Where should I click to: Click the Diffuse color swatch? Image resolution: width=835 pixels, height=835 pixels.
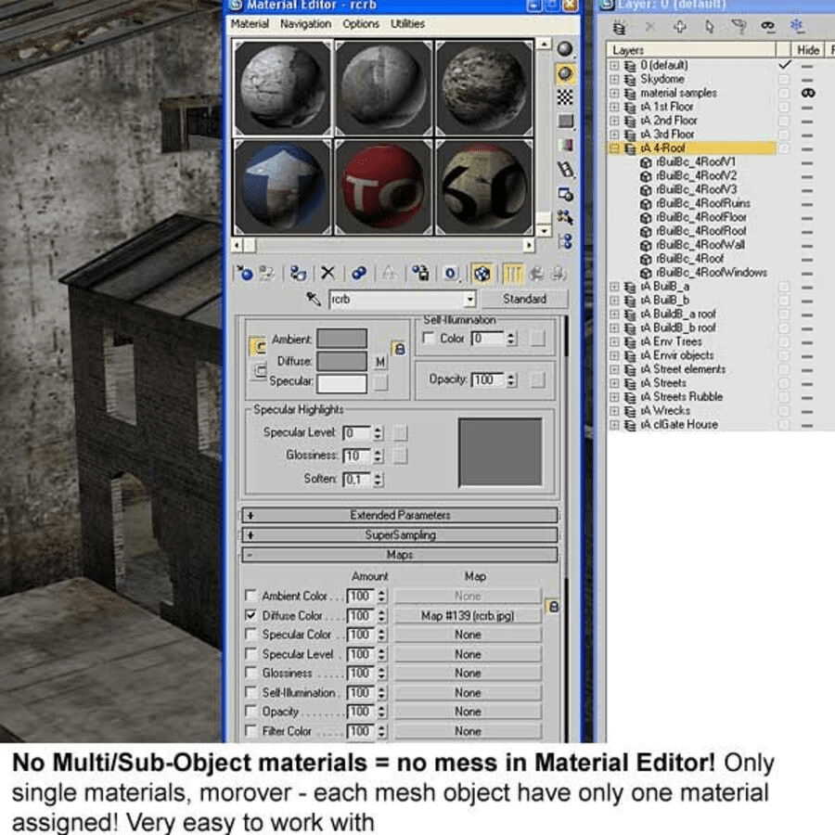pyautogui.click(x=341, y=361)
